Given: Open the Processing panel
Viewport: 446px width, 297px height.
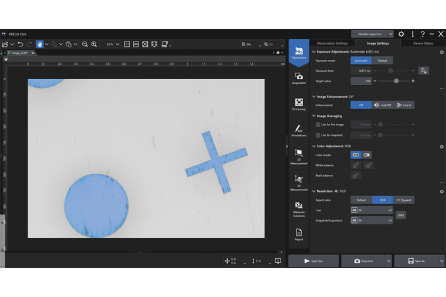Looking at the screenshot, I should click(x=299, y=104).
